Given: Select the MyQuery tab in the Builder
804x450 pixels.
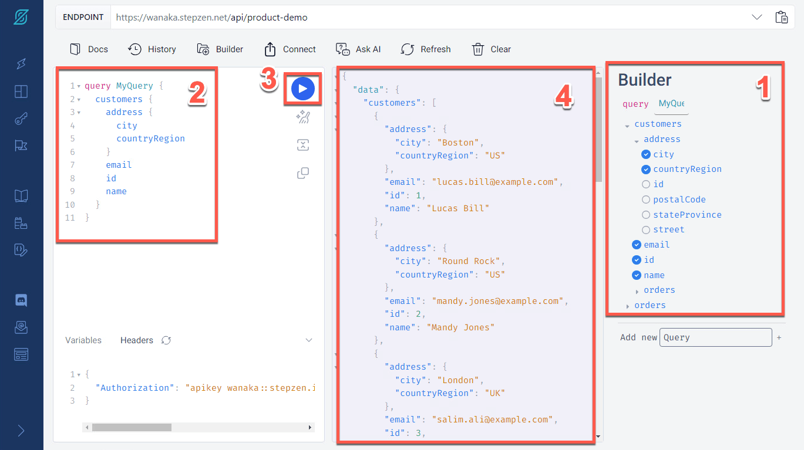Looking at the screenshot, I should click(671, 103).
